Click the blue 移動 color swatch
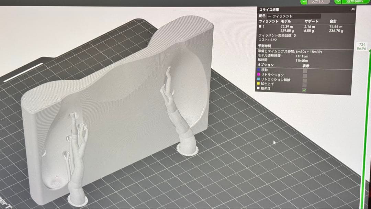371x209 pixels. tap(259, 69)
